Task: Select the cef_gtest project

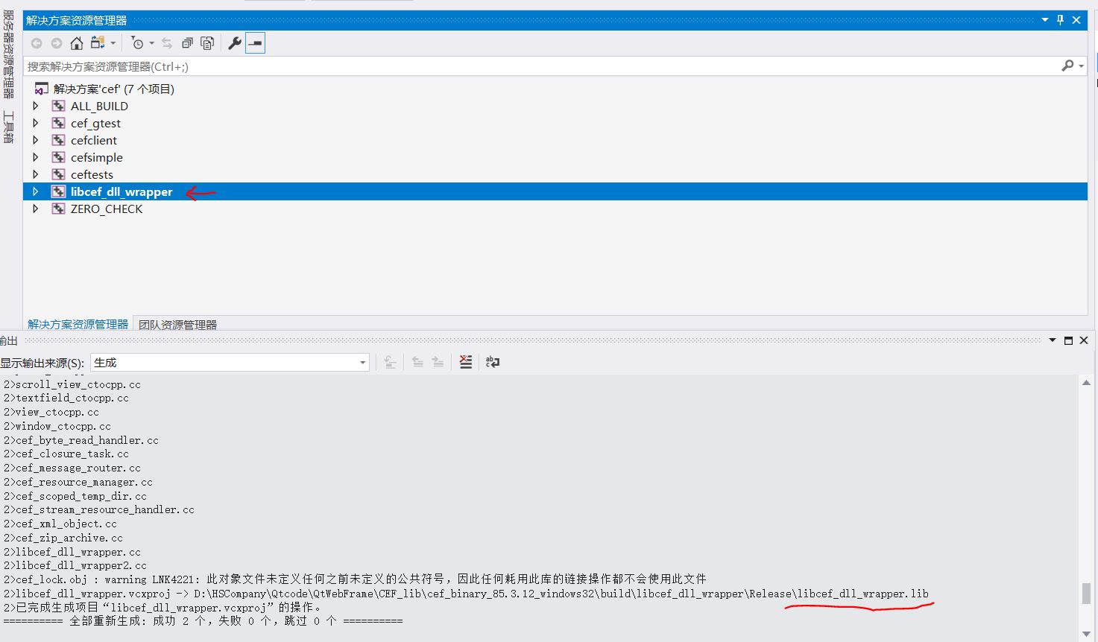Action: tap(95, 123)
